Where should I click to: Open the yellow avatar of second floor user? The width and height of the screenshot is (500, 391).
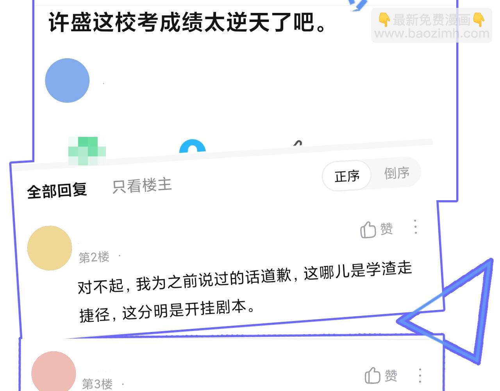click(50, 248)
